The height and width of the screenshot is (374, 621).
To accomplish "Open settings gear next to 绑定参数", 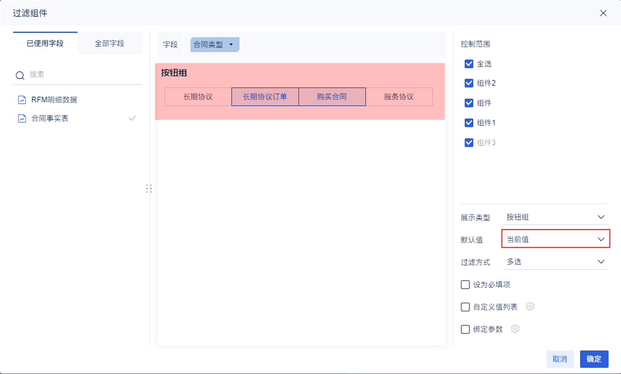I will [x=515, y=329].
